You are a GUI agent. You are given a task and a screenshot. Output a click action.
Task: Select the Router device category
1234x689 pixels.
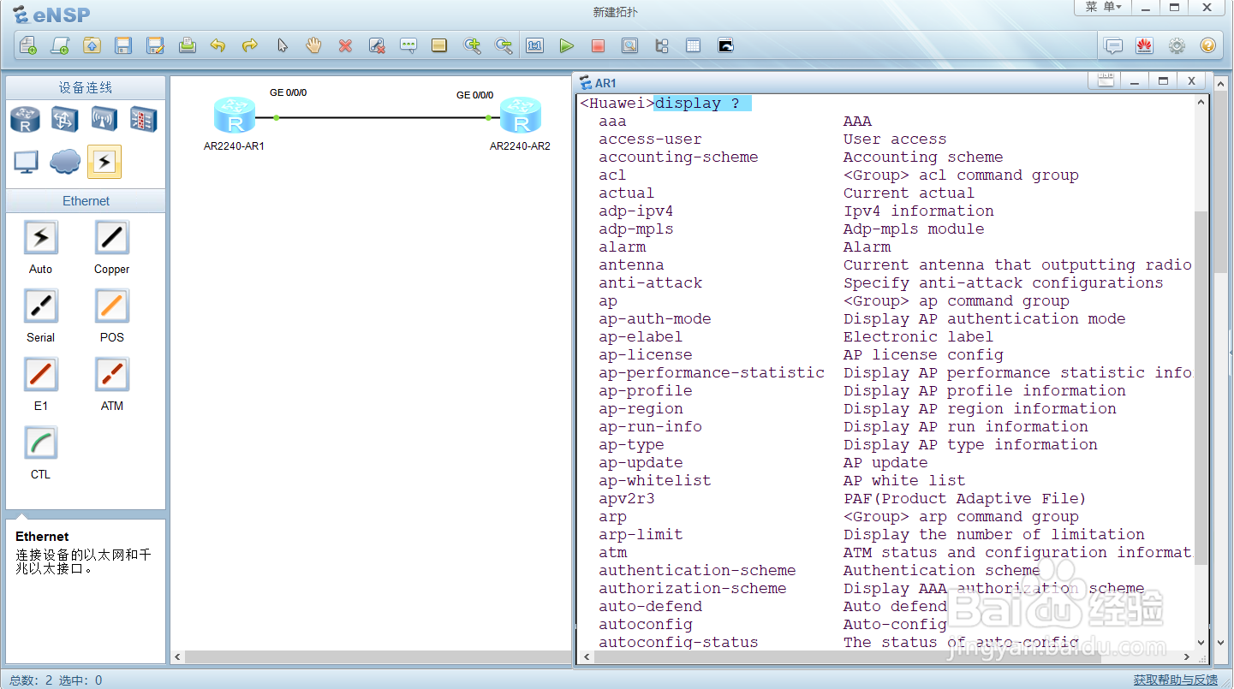(25, 120)
